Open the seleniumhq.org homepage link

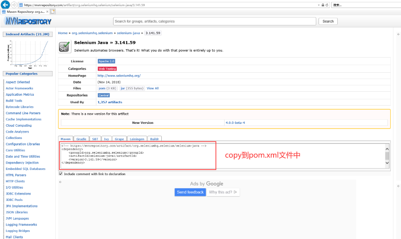119,76
